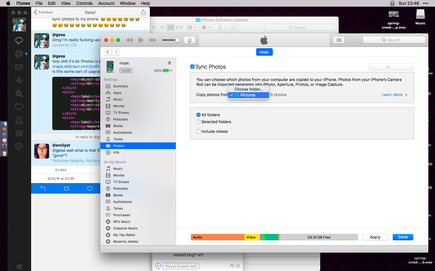Open Tones under Settings
The height and width of the screenshot is (271, 435).
click(118, 139)
